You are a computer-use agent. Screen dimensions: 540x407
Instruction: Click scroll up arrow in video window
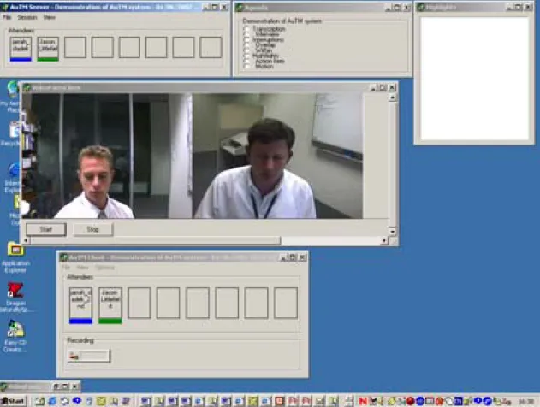tap(392, 97)
